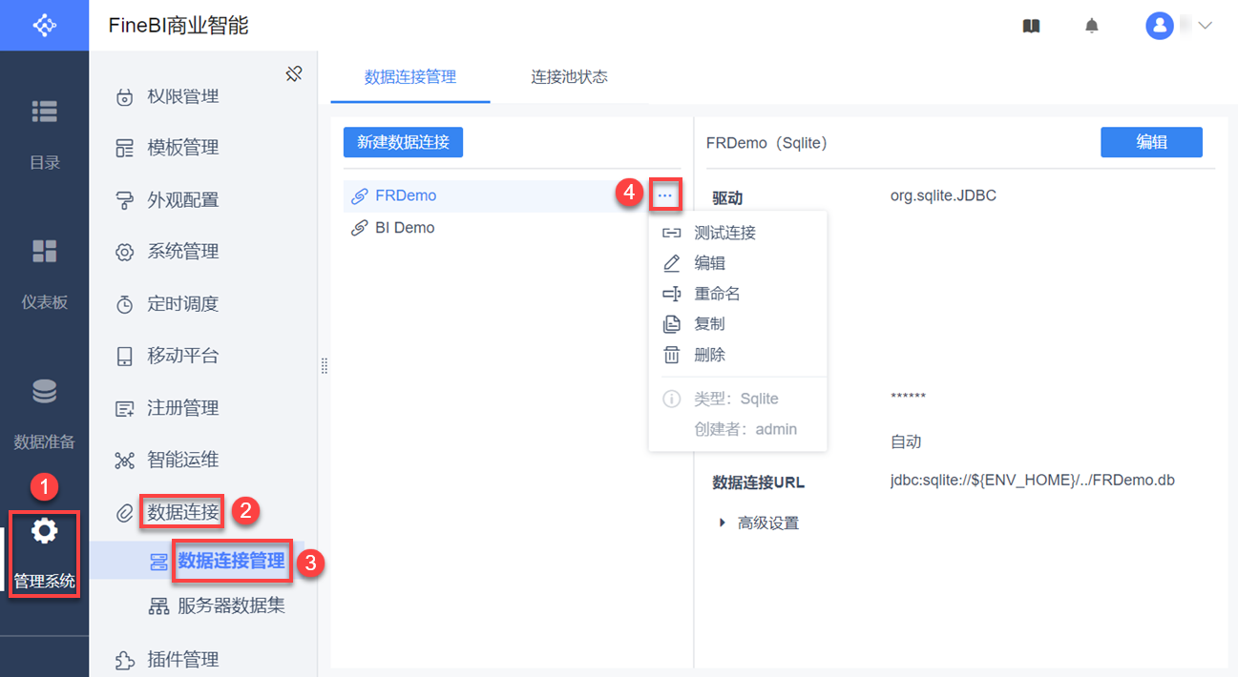The height and width of the screenshot is (677, 1238).
Task: Open 模板管理 in the sidebar
Action: (182, 148)
